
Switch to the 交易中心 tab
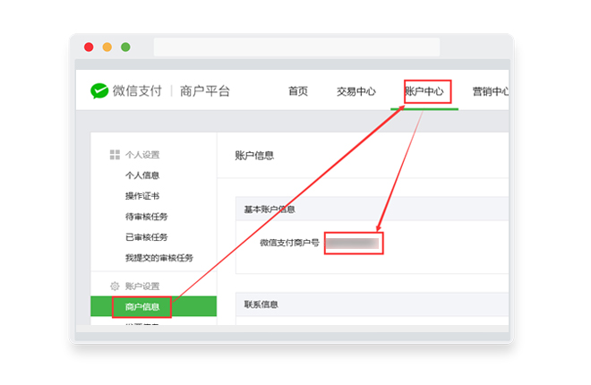tap(355, 91)
